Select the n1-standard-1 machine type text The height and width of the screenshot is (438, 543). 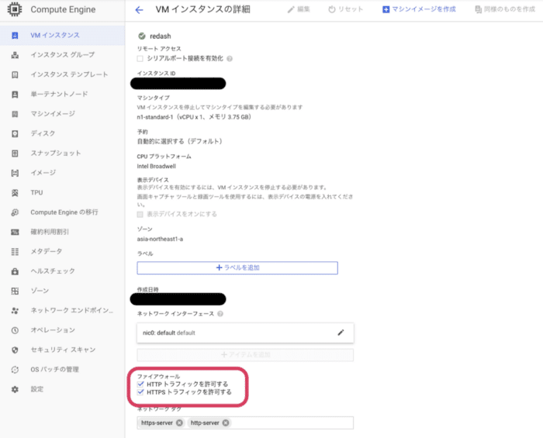[194, 117]
